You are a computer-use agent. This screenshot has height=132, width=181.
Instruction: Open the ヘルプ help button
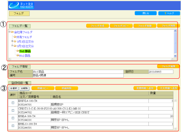point(169,13)
